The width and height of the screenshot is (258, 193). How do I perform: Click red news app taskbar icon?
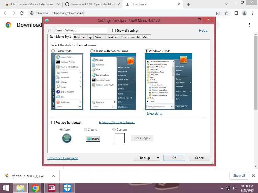51,188
